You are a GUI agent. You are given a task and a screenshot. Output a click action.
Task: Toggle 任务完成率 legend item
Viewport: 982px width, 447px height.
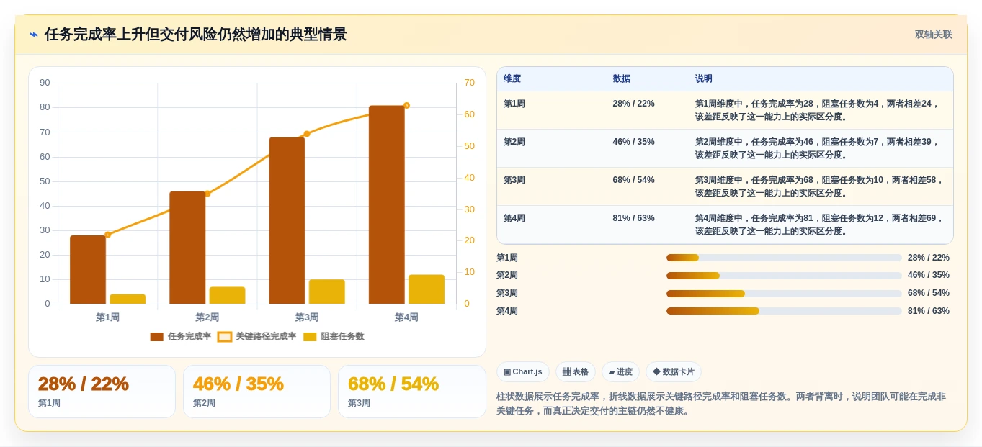181,336
